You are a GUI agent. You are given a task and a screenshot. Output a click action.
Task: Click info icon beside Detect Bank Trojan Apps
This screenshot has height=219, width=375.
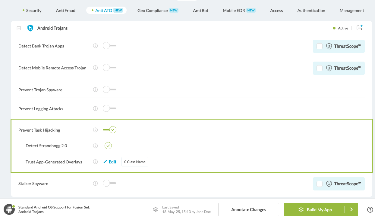(95, 46)
